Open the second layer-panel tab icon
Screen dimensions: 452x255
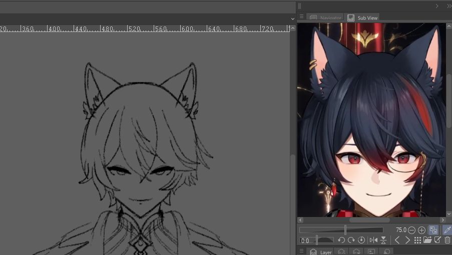click(341, 252)
